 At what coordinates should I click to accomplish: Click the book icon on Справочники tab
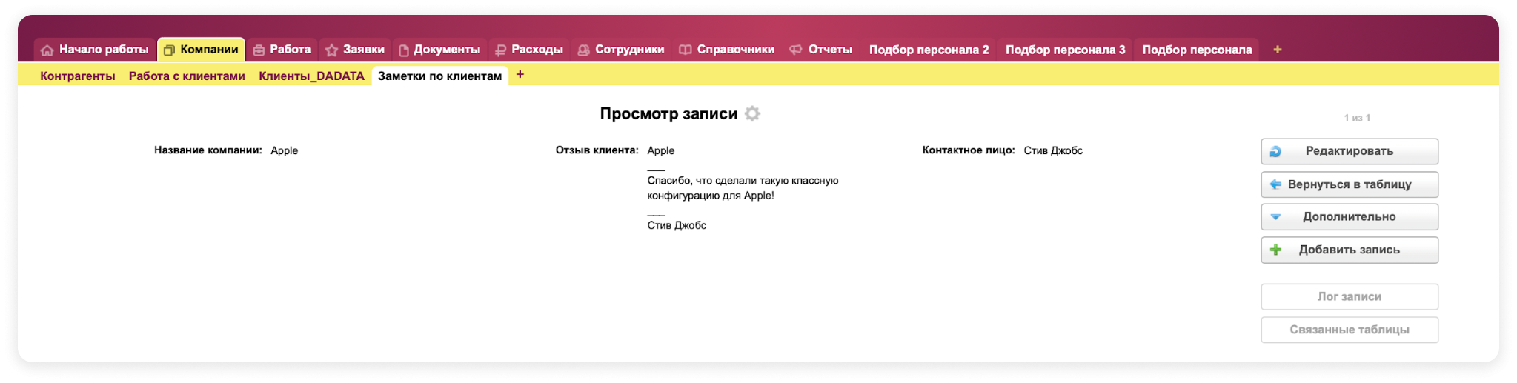[686, 50]
